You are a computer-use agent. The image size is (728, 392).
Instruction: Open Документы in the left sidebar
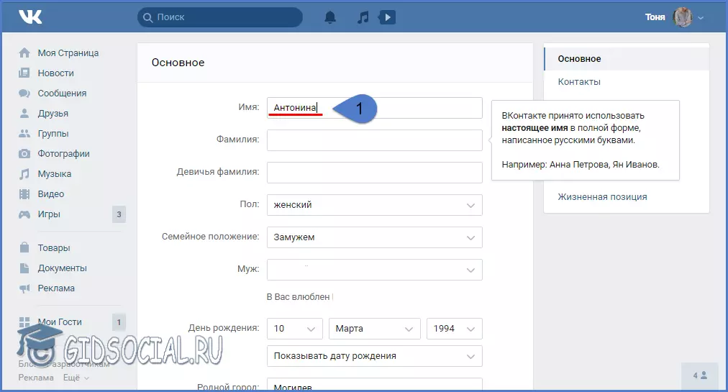coord(62,268)
